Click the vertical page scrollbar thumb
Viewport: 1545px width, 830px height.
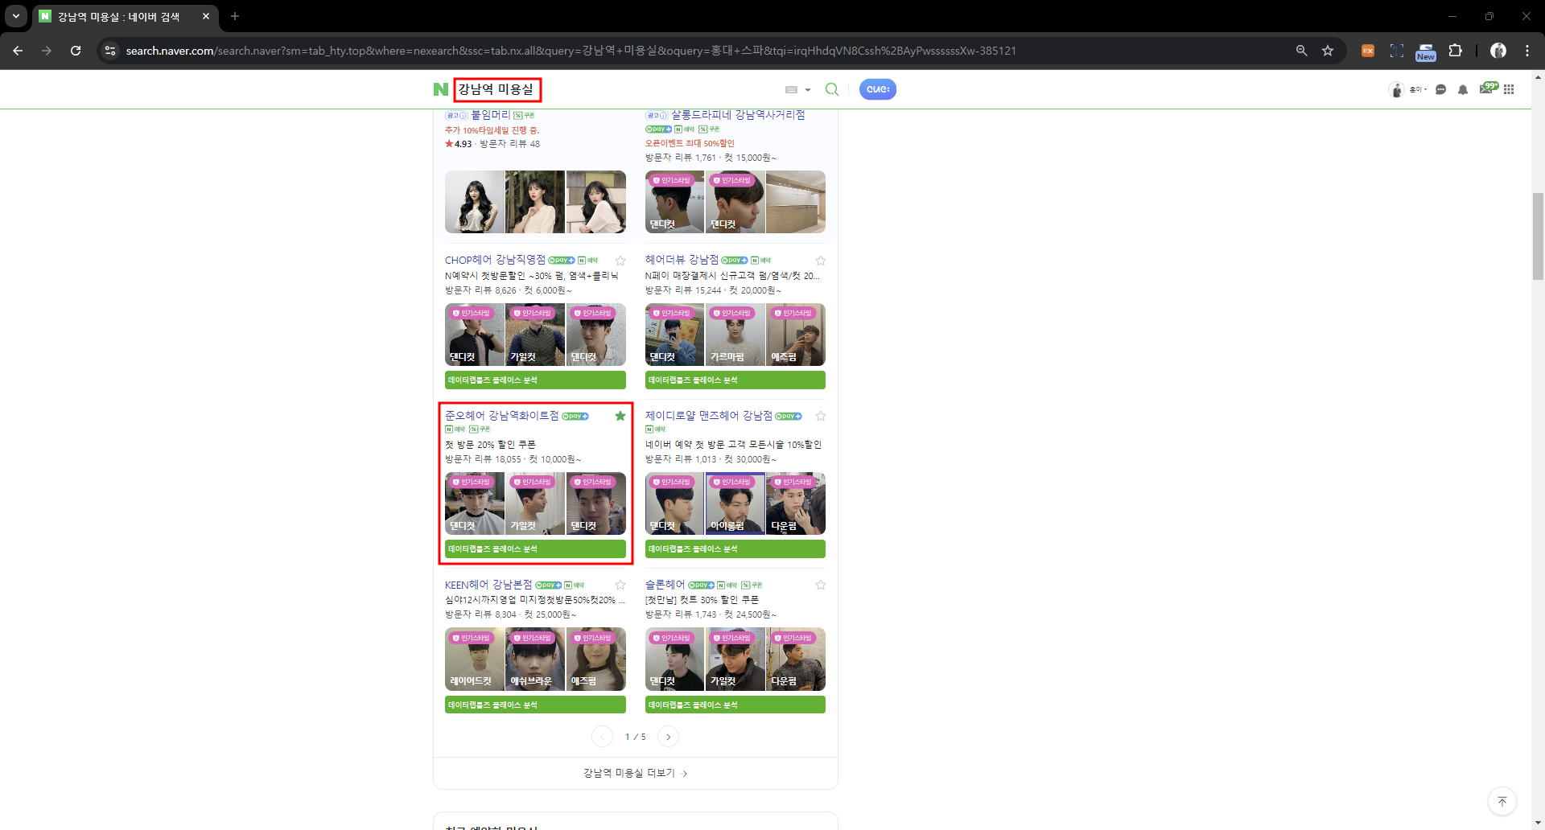pos(1538,236)
